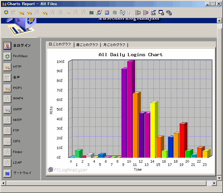Click the 音声 telephone icon in sidebar
This screenshot has height=193, width=223.
(x=7, y=77)
